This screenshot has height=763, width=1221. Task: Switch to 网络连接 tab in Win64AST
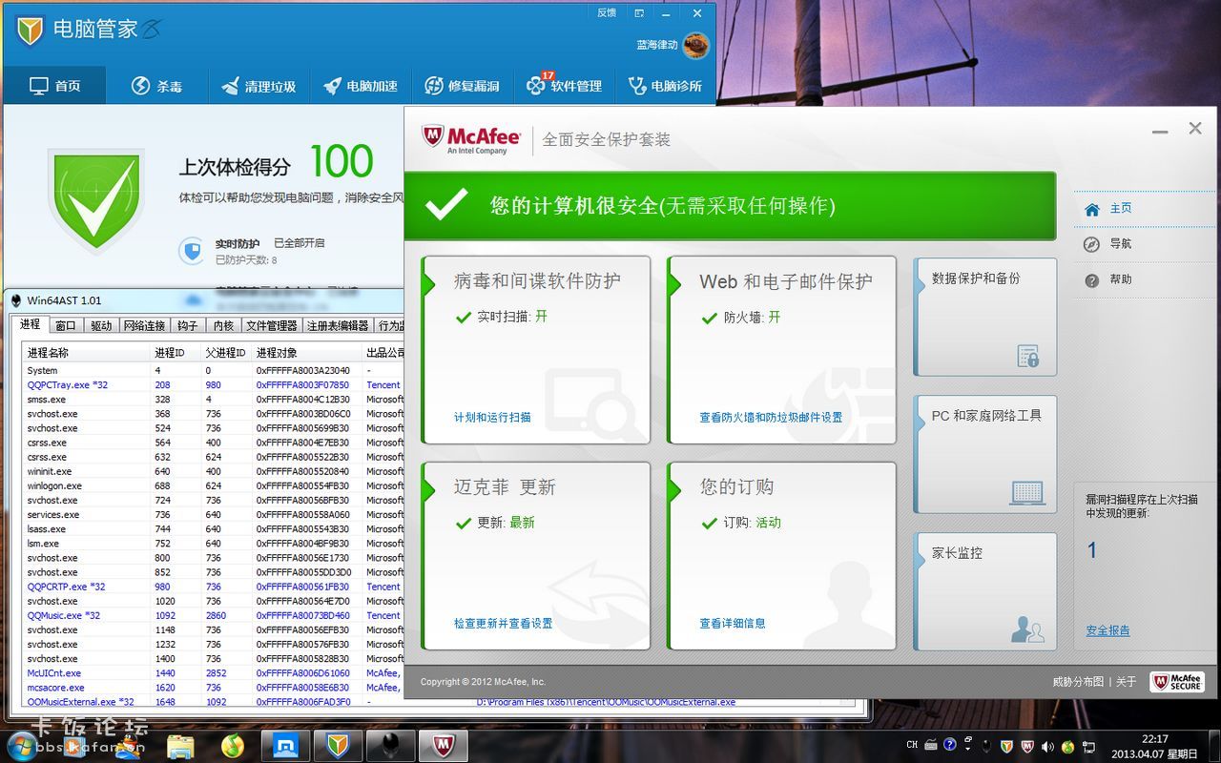coord(144,325)
